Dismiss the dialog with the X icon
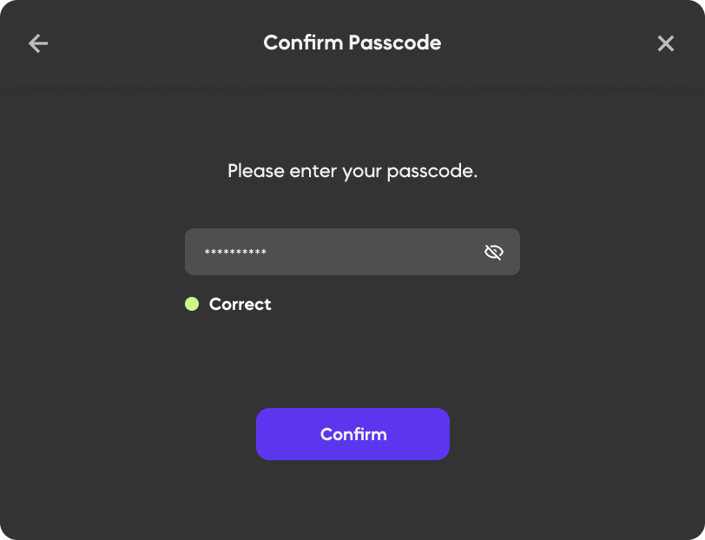705x540 pixels. (666, 43)
